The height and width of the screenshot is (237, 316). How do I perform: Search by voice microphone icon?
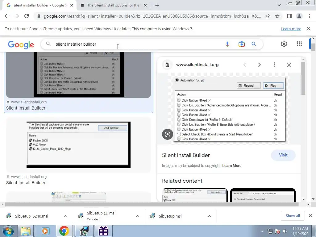(227, 44)
